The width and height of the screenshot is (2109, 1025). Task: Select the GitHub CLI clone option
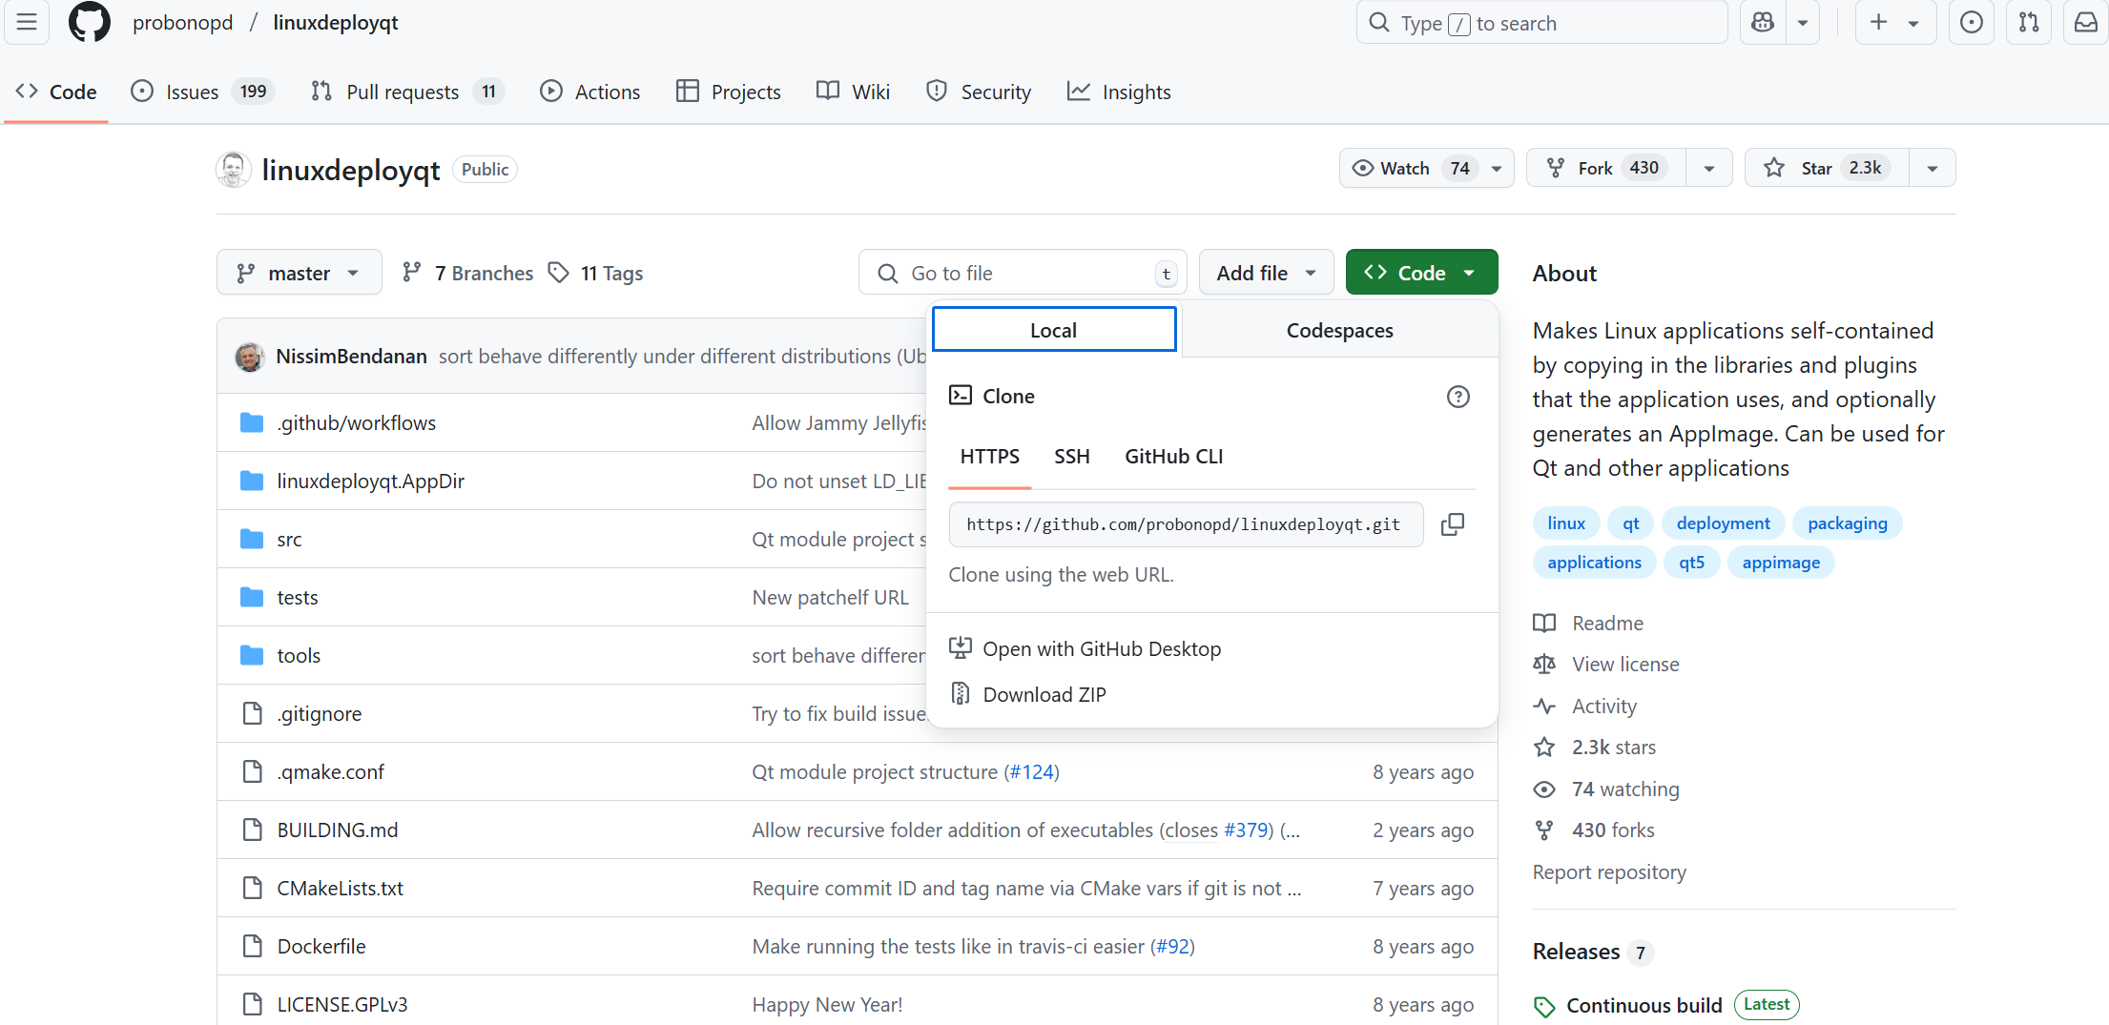pos(1173,456)
